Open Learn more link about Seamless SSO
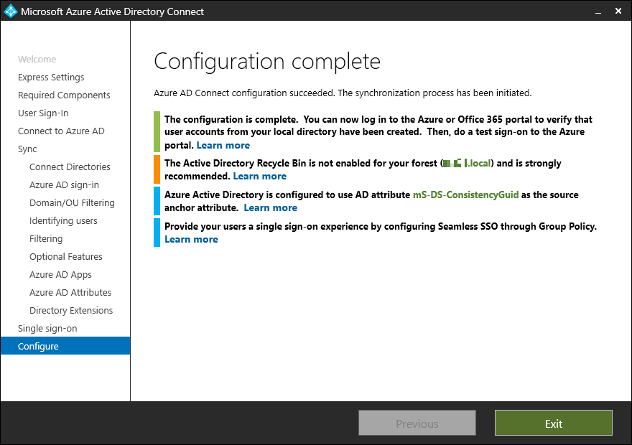 click(x=191, y=239)
